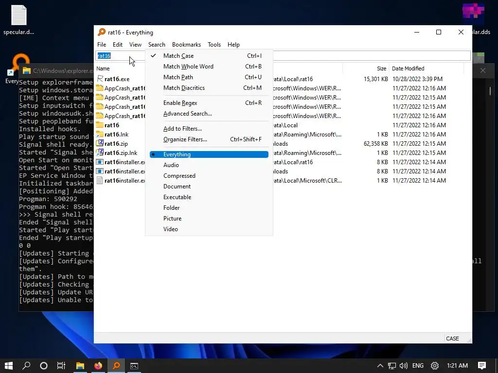Close the open Search menu
Image resolution: width=498 pixels, height=373 pixels.
pyautogui.click(x=157, y=45)
